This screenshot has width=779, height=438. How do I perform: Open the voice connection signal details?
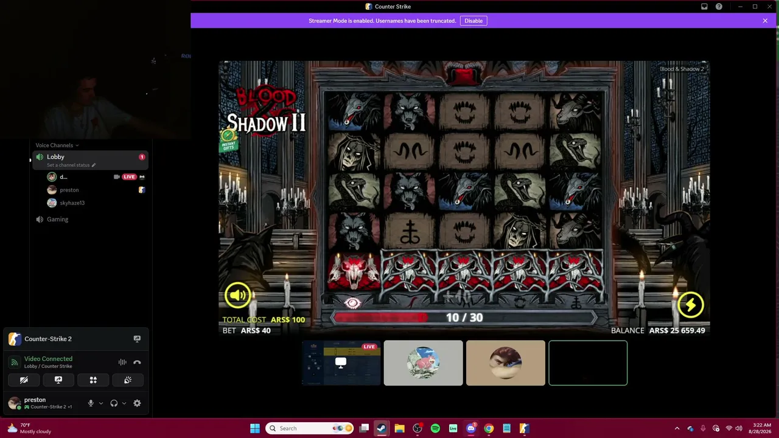click(x=15, y=362)
